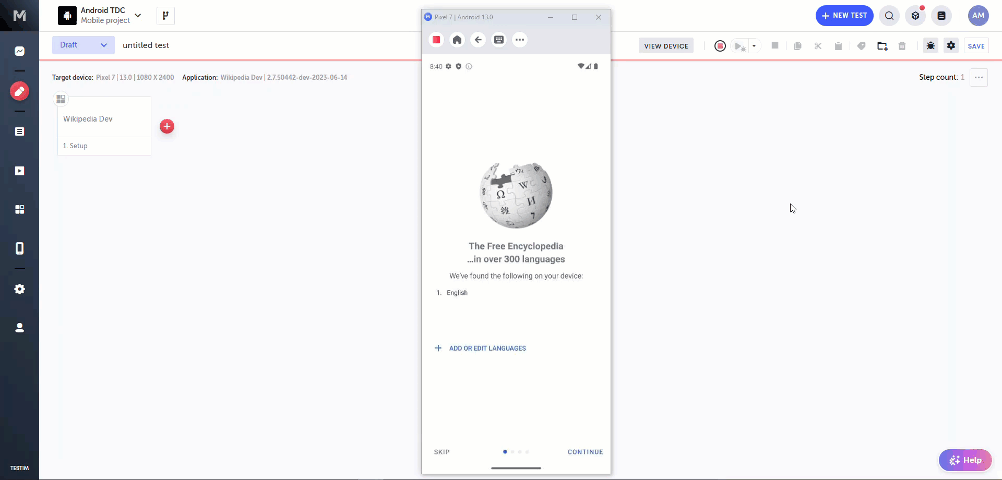This screenshot has height=480, width=1002.
Task: Open the step count more options menu
Action: [979, 77]
